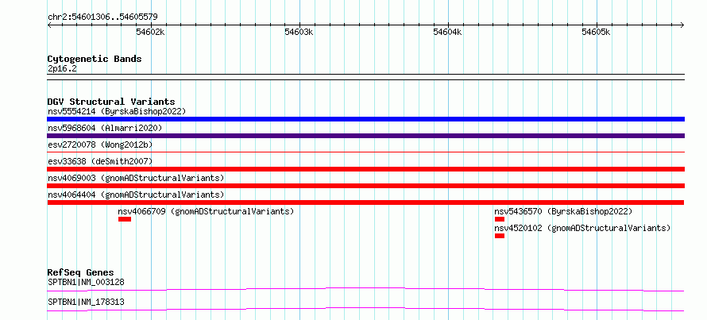
Task: Click the 2p16.2 cytogenetic band bar
Action: tap(365, 76)
